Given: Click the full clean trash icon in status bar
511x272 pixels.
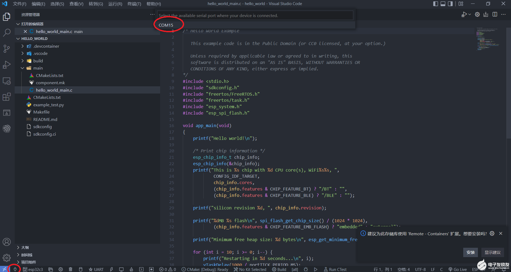Looking at the screenshot, I should [70, 269].
